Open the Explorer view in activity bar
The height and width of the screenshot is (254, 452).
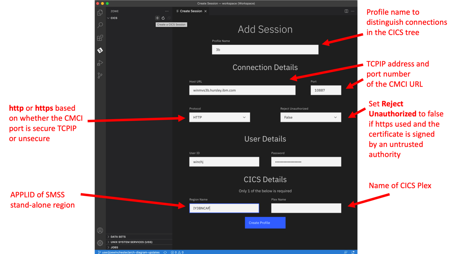pyautogui.click(x=100, y=13)
